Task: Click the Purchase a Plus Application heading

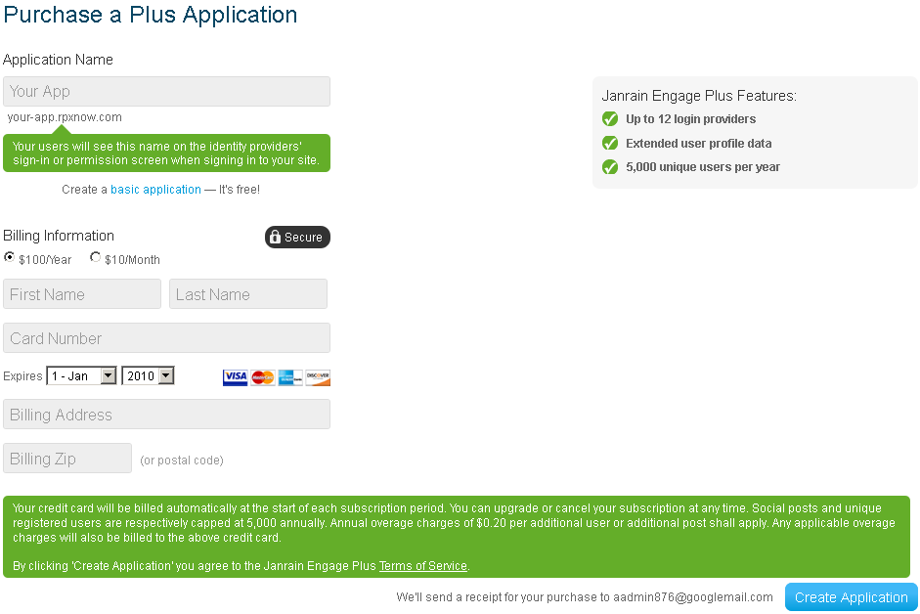Action: click(151, 15)
